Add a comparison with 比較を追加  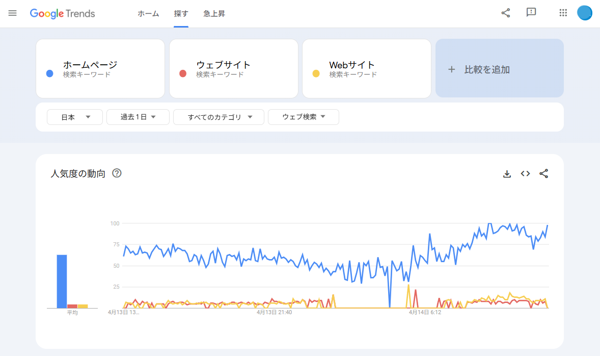click(x=499, y=68)
